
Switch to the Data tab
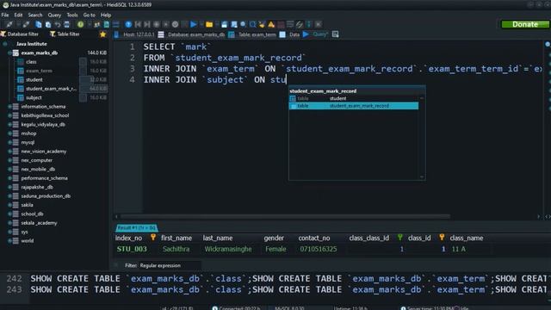[x=290, y=34]
